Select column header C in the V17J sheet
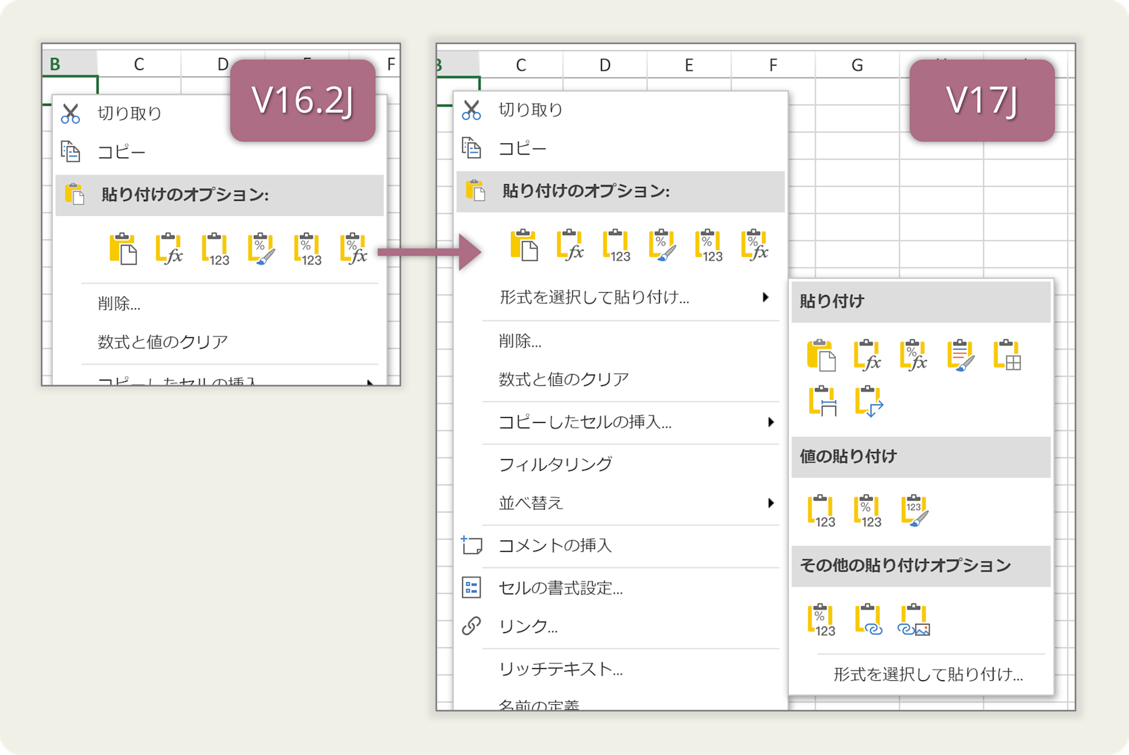This screenshot has width=1129, height=755. (521, 65)
